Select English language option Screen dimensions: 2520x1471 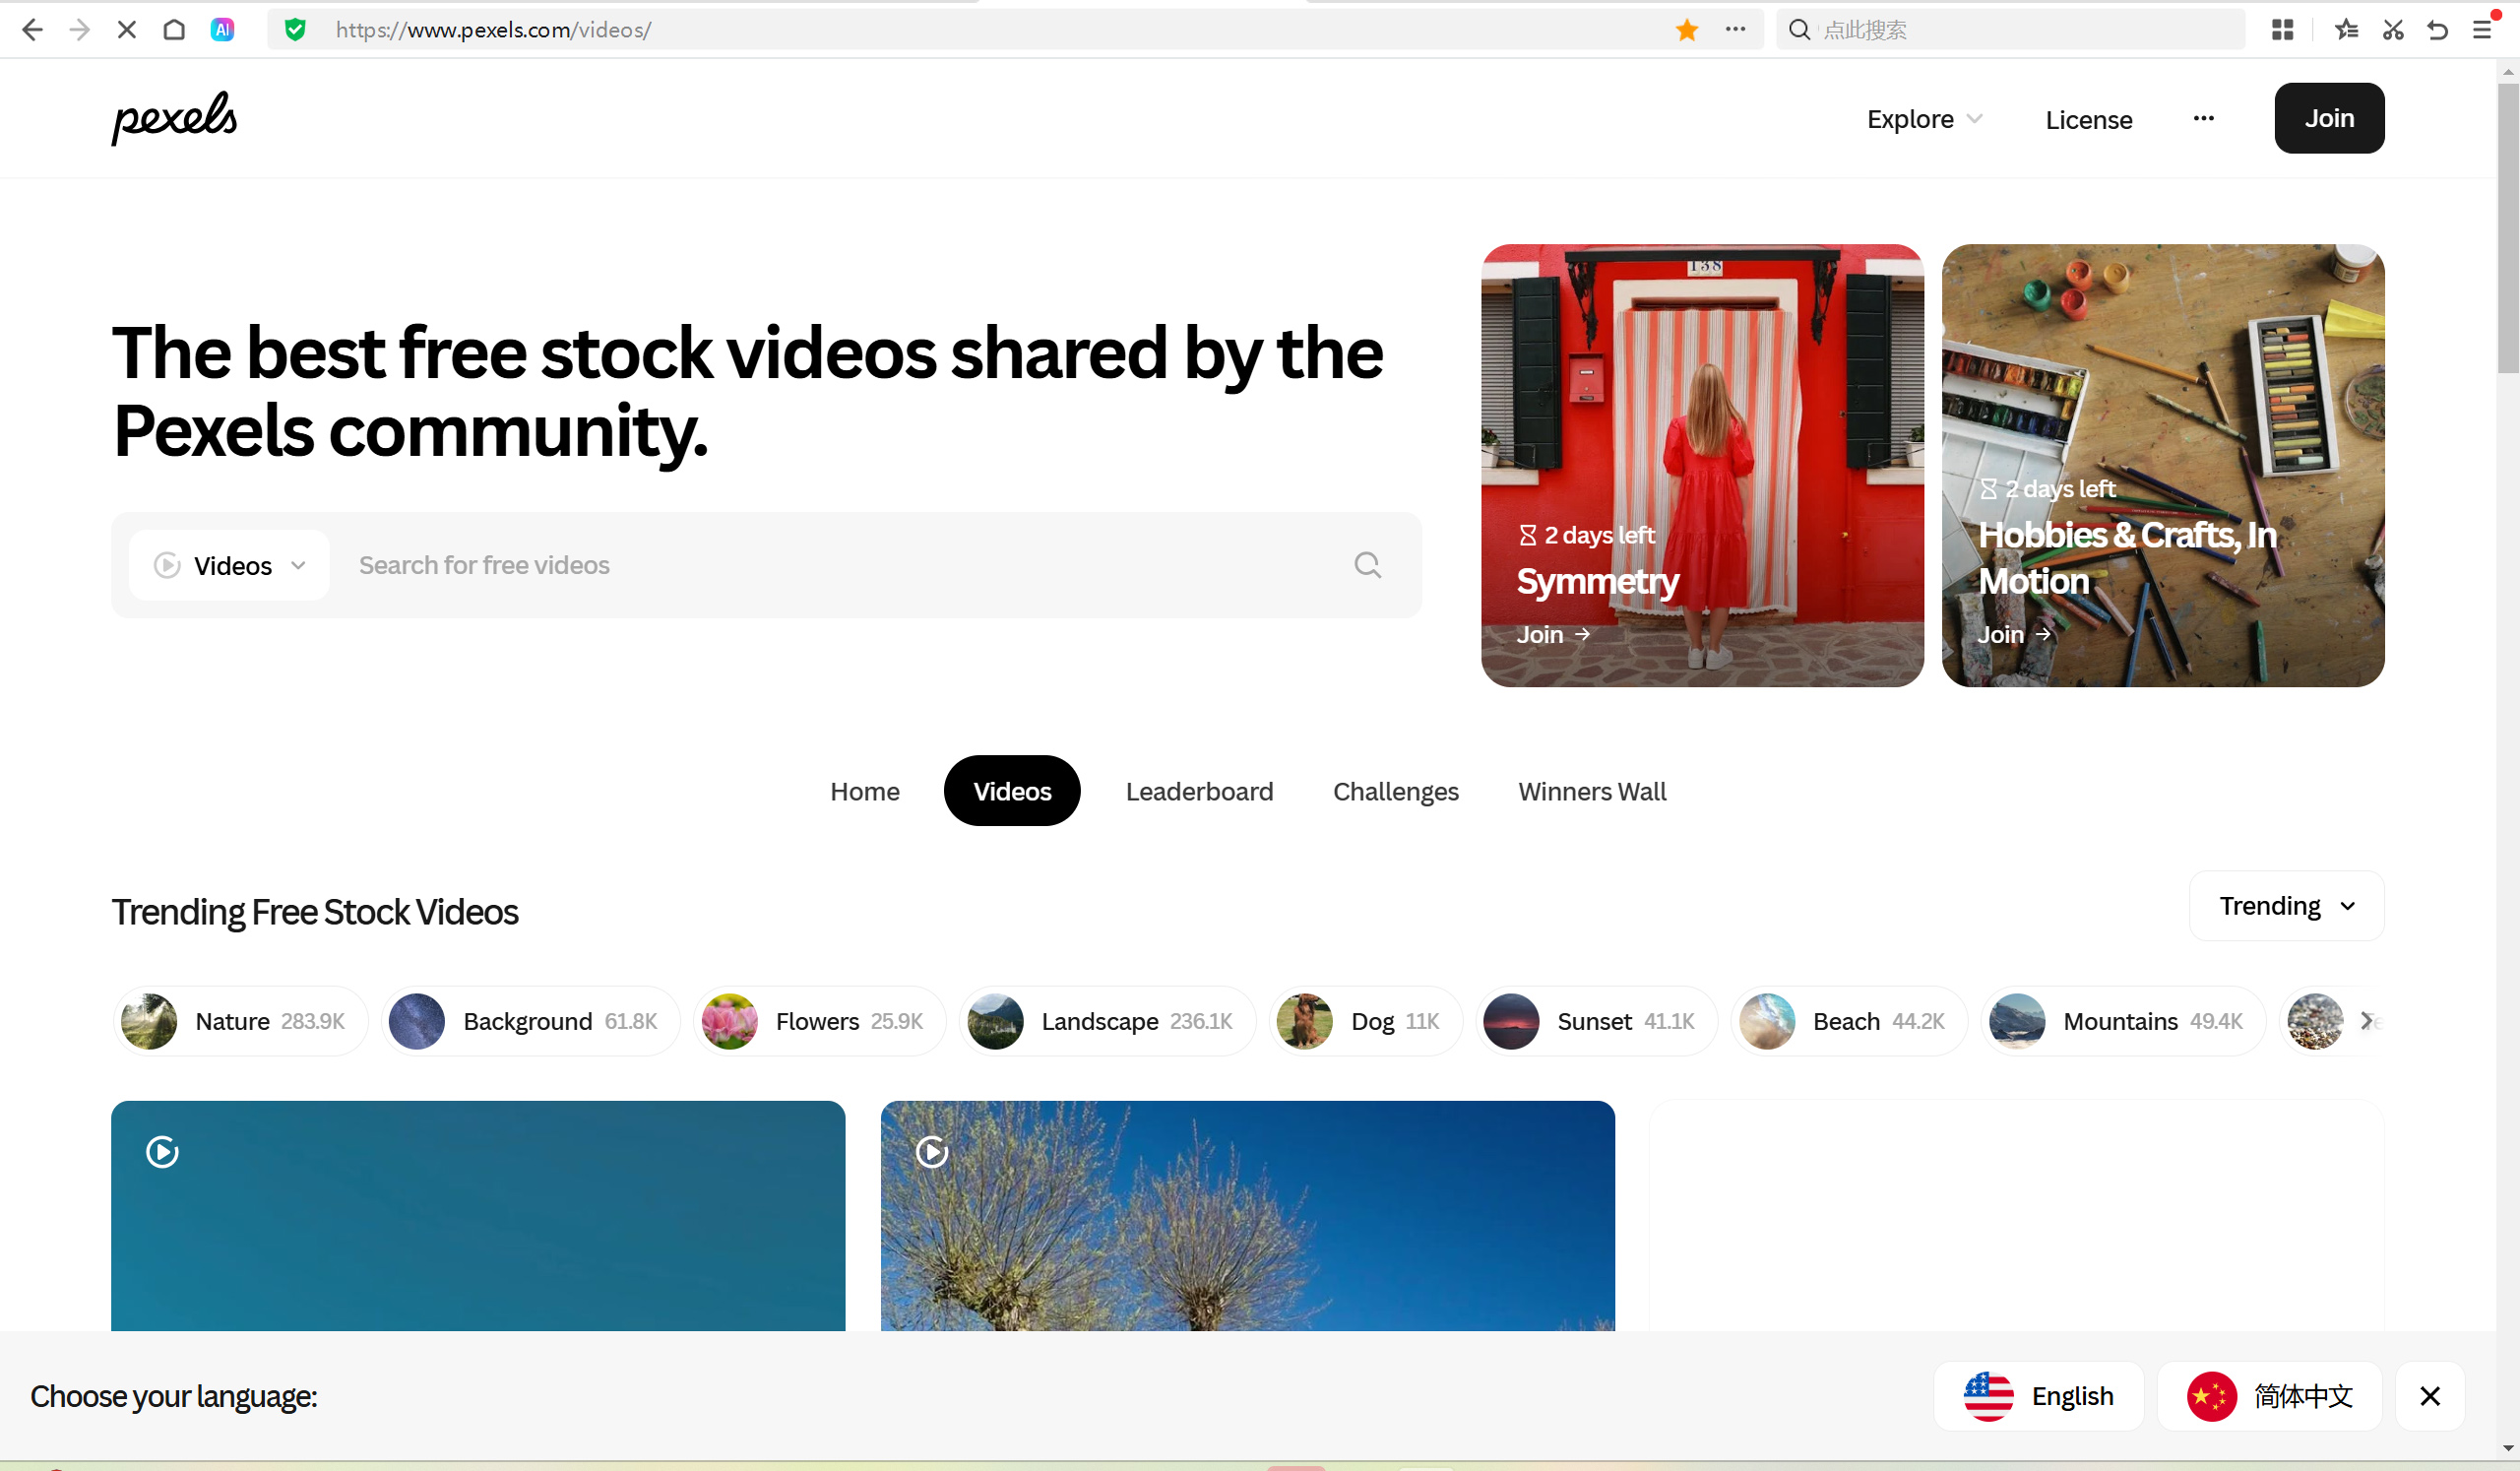(2038, 1395)
